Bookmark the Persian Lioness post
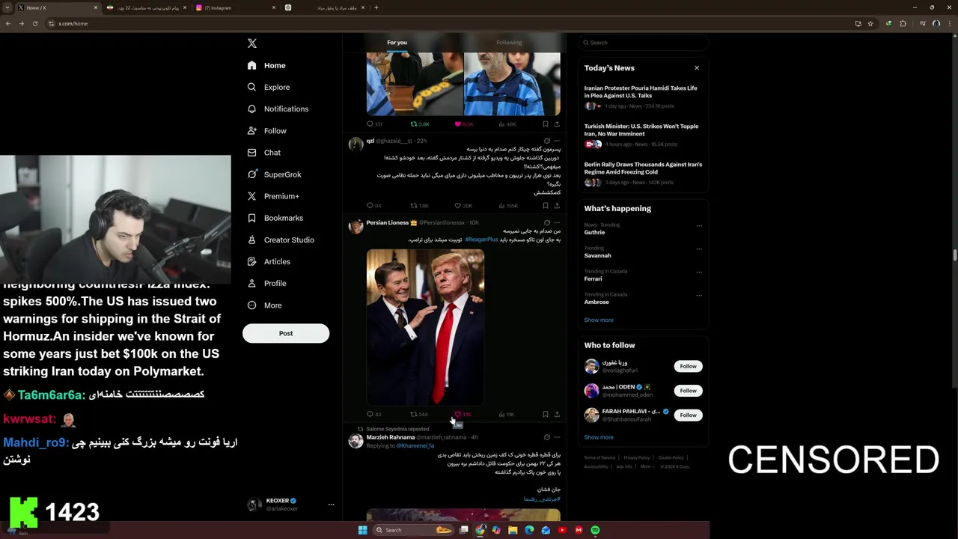 pos(545,414)
